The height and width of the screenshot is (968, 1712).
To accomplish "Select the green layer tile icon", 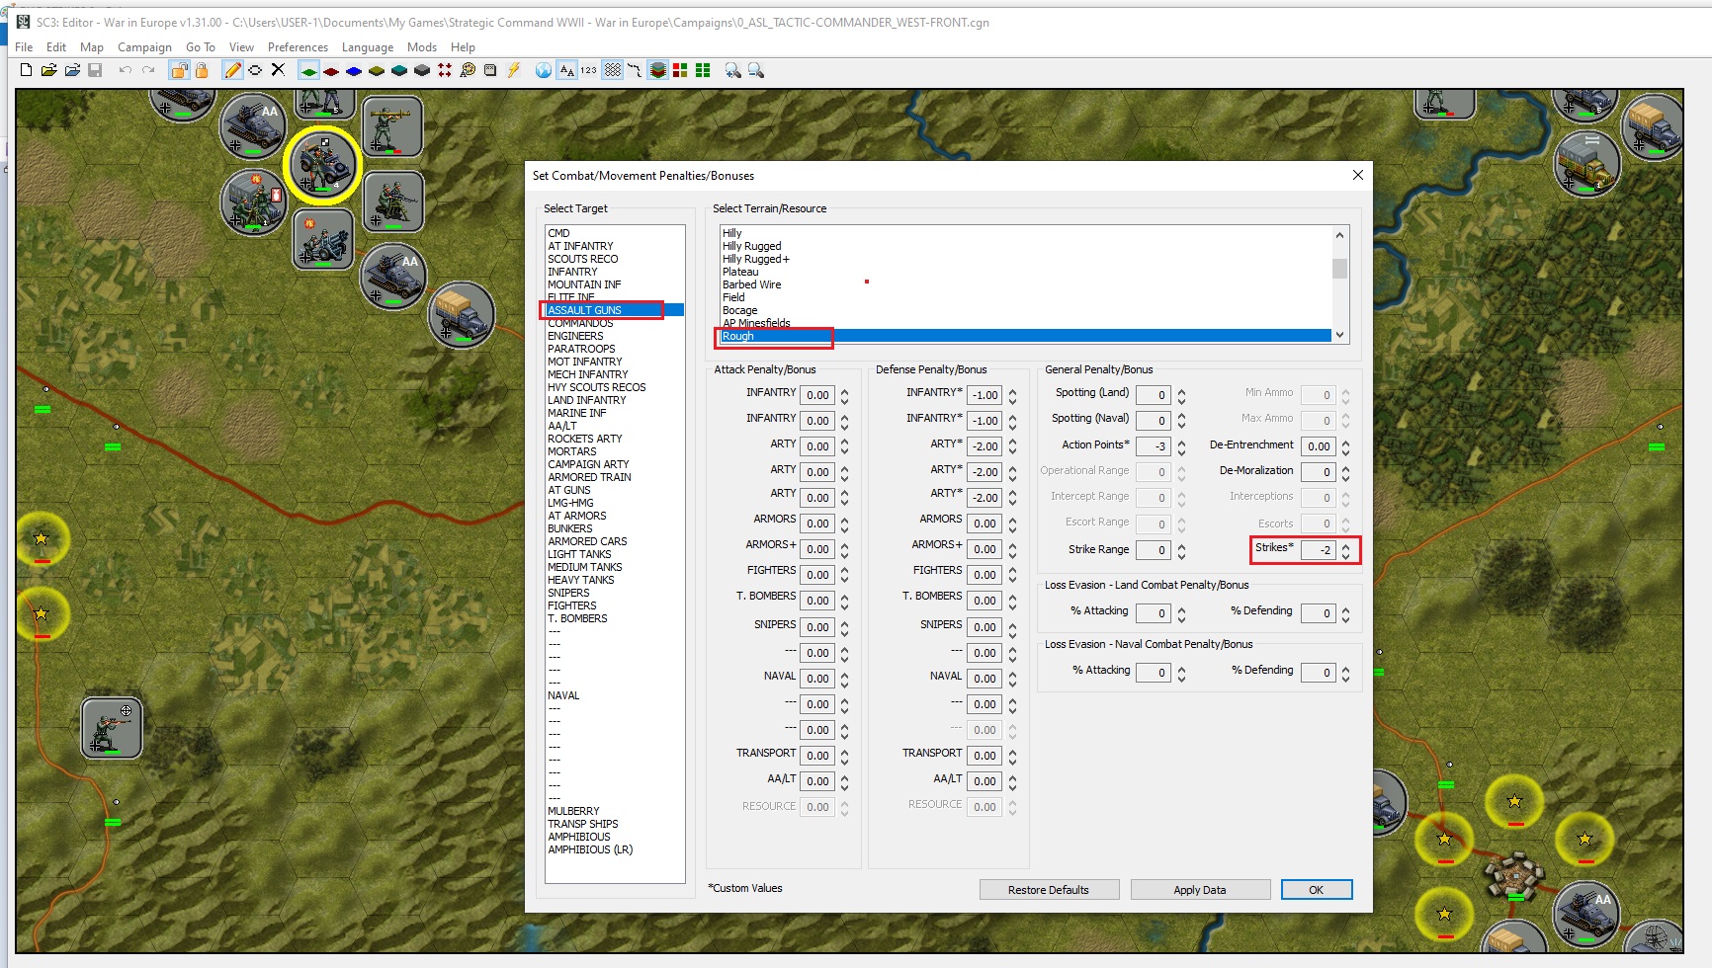I will tap(308, 70).
